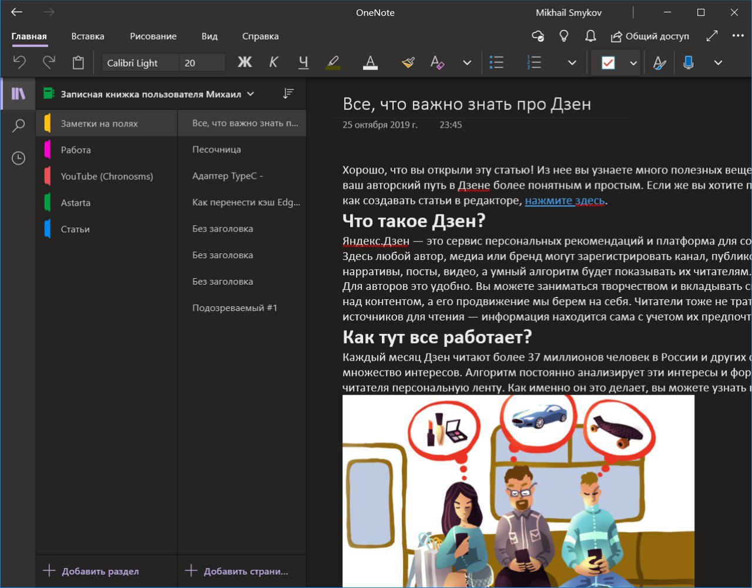
Task: Open the Справка tab
Action: [260, 36]
